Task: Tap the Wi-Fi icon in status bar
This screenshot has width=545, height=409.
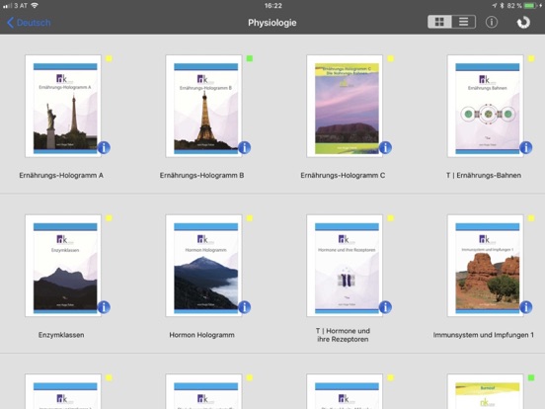Action: pyautogui.click(x=35, y=6)
